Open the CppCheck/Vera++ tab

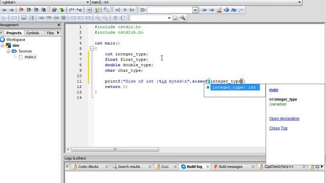click(279, 166)
